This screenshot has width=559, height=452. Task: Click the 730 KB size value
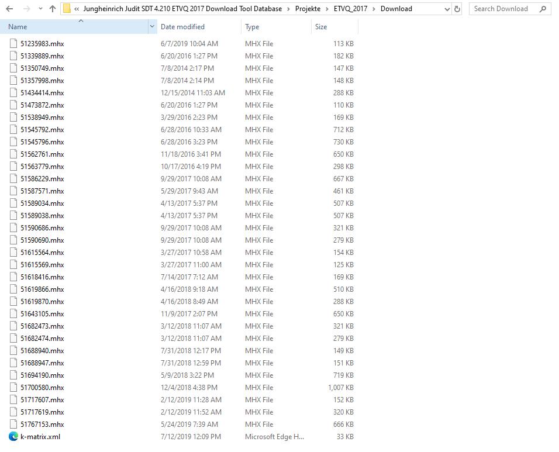coord(343,142)
